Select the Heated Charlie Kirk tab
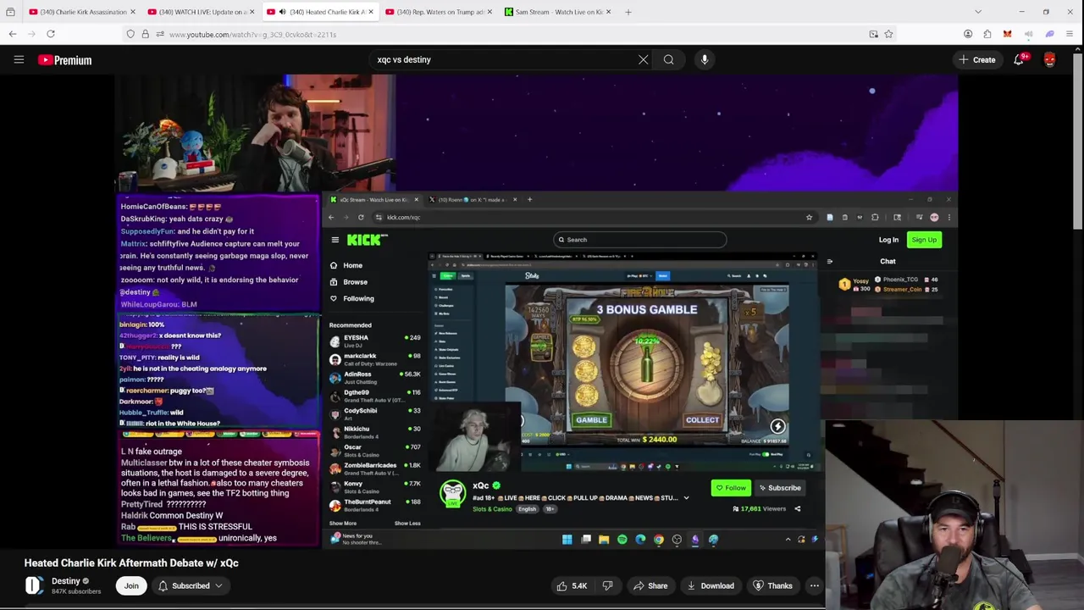The width and height of the screenshot is (1084, 610). click(320, 12)
